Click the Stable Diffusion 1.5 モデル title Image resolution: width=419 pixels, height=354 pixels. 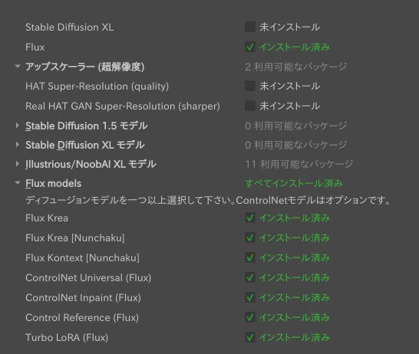tap(86, 126)
